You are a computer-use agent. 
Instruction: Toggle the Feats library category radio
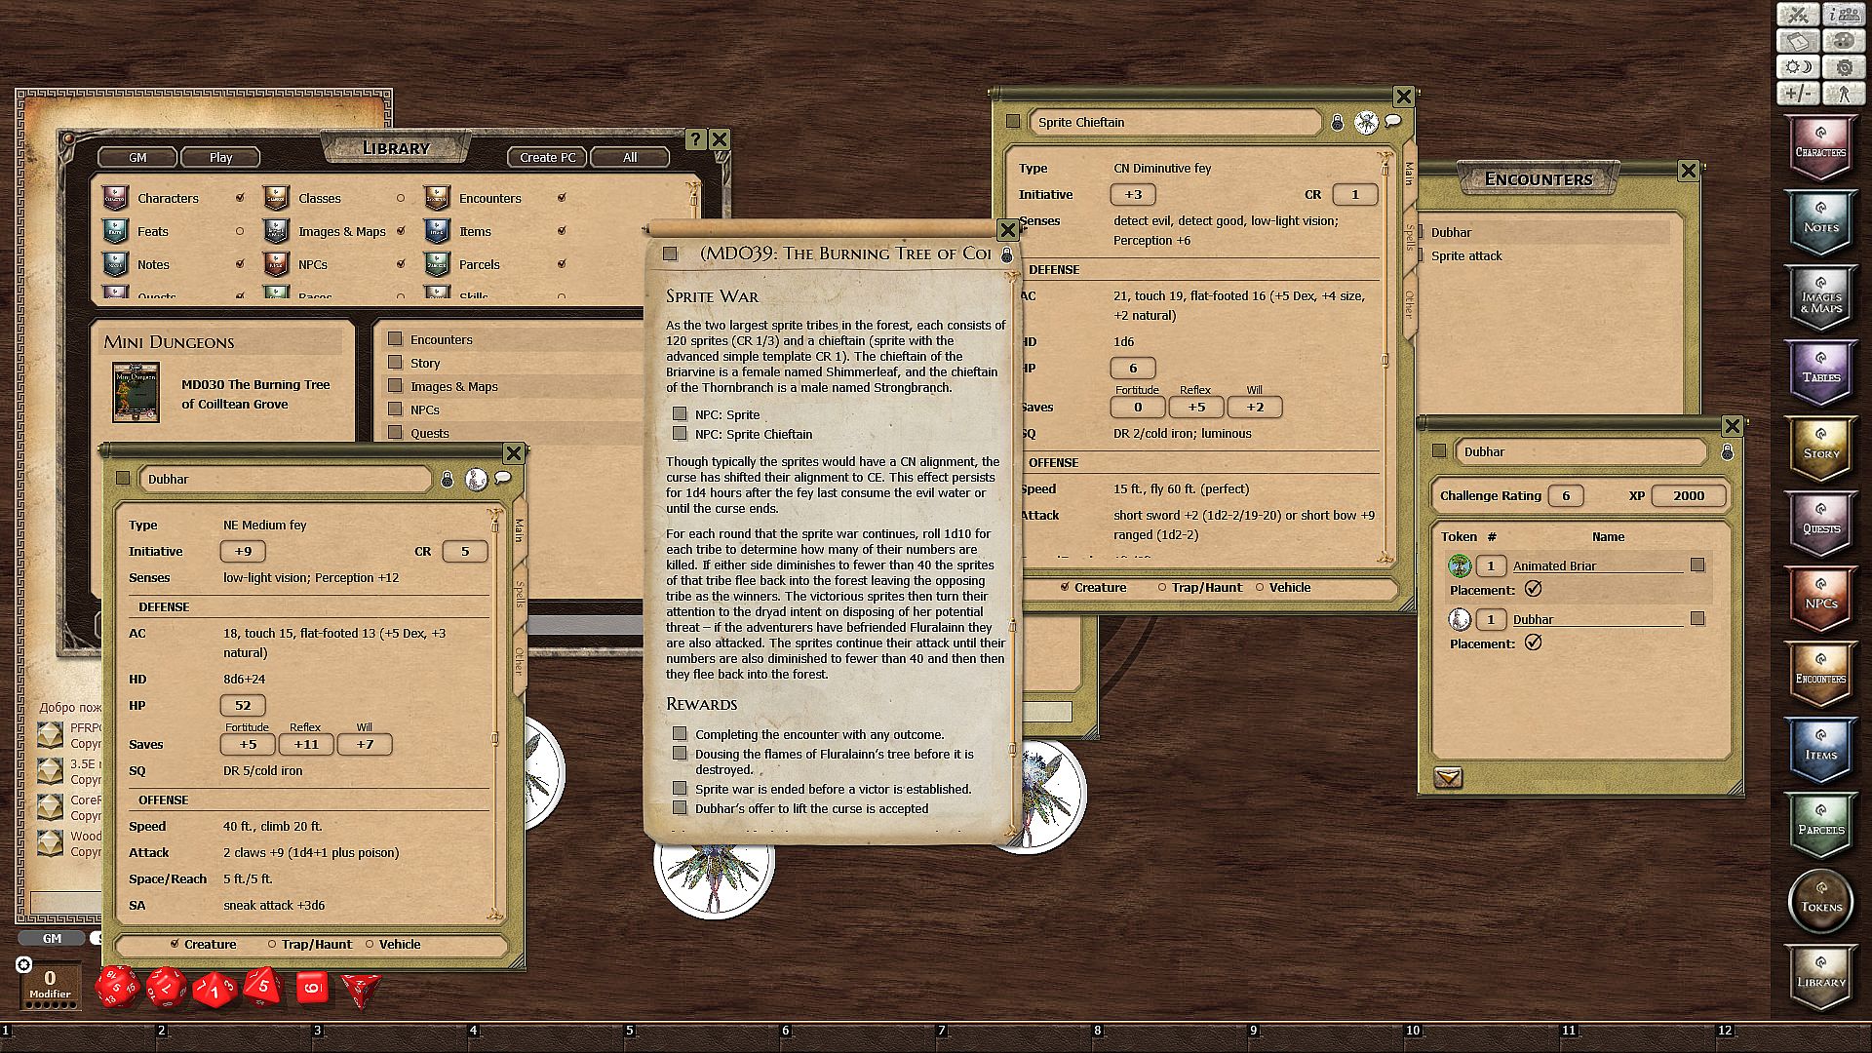point(240,231)
